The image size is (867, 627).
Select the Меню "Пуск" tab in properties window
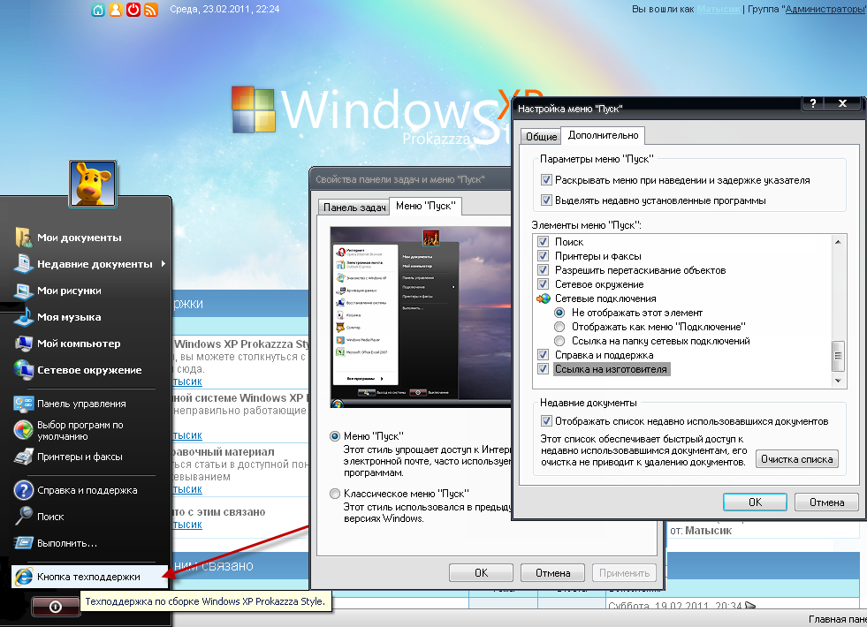point(426,206)
